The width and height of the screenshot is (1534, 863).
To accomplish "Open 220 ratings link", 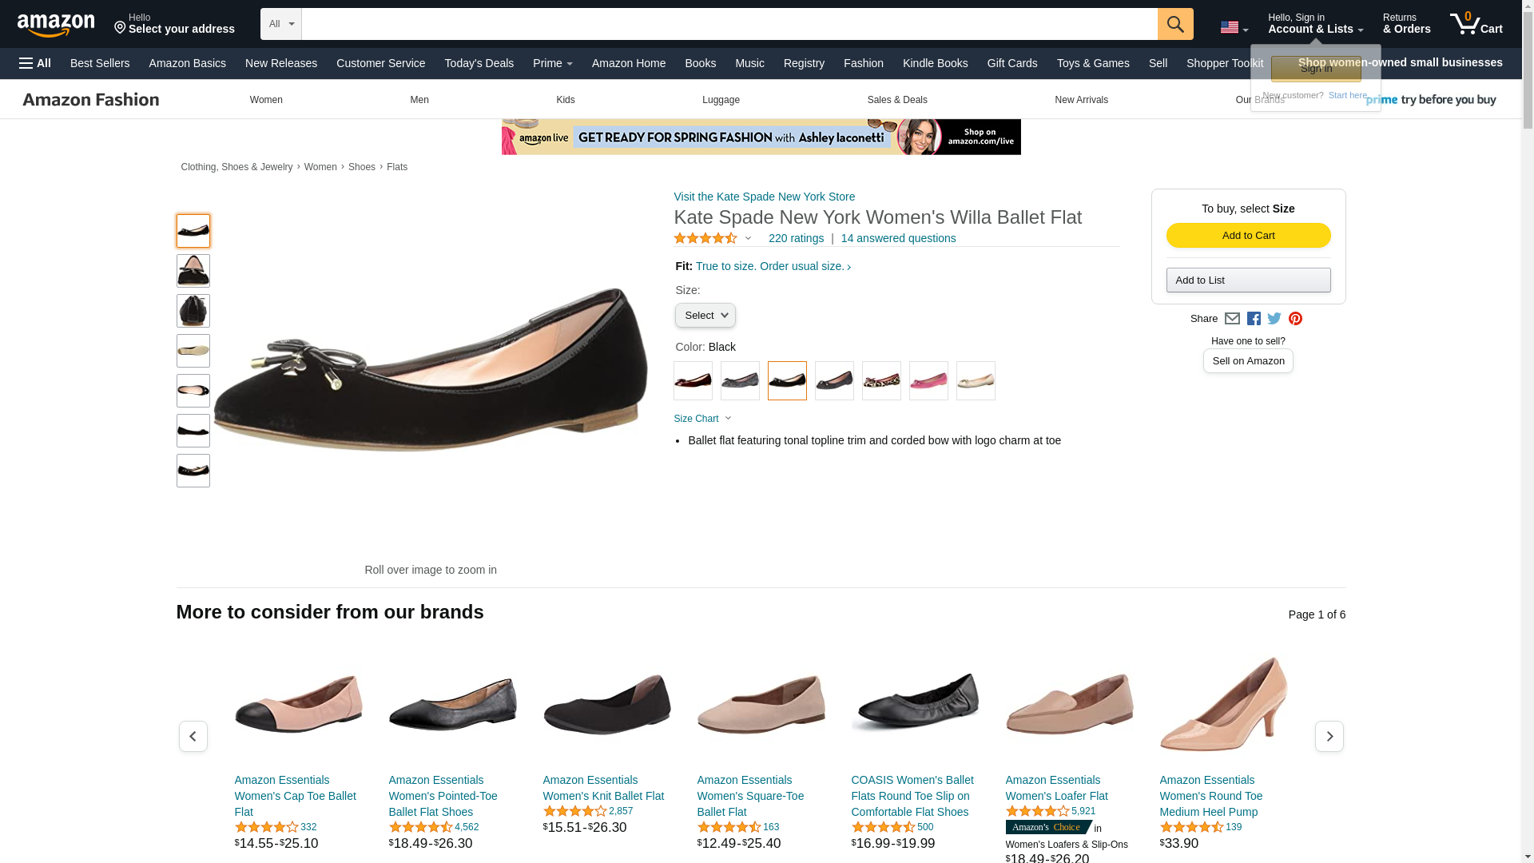I will (796, 238).
